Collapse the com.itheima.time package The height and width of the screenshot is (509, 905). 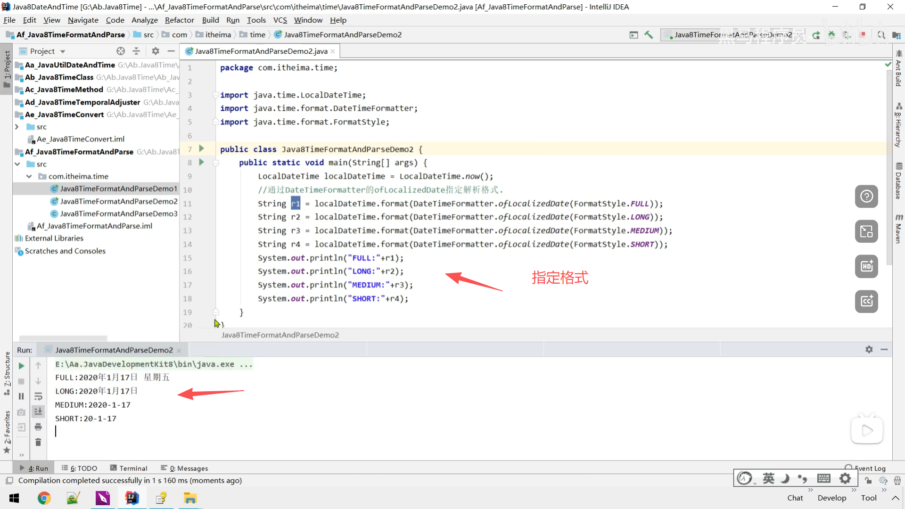pyautogui.click(x=29, y=176)
